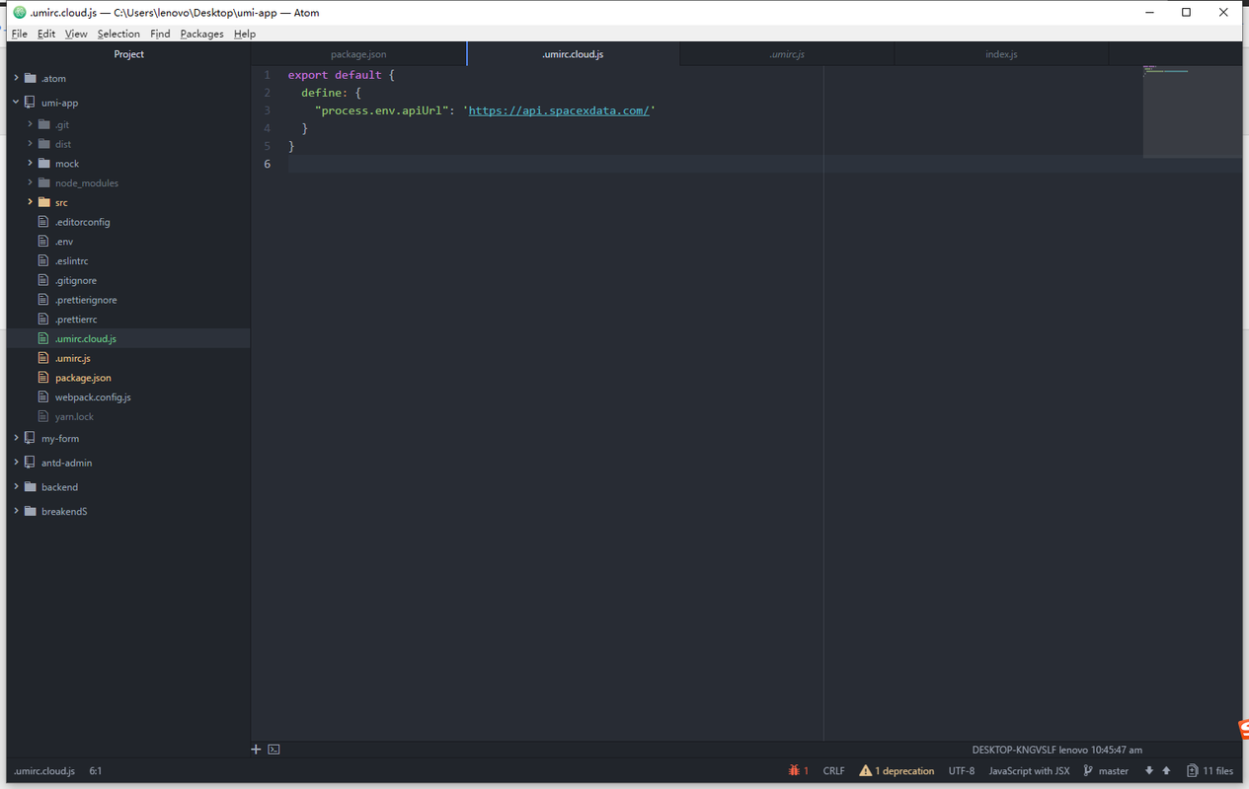This screenshot has height=789, width=1249.
Task: Change CRLF line ending setting
Action: pos(833,770)
